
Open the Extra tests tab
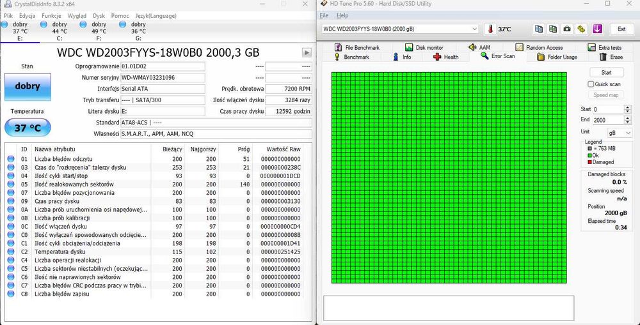tap(605, 48)
